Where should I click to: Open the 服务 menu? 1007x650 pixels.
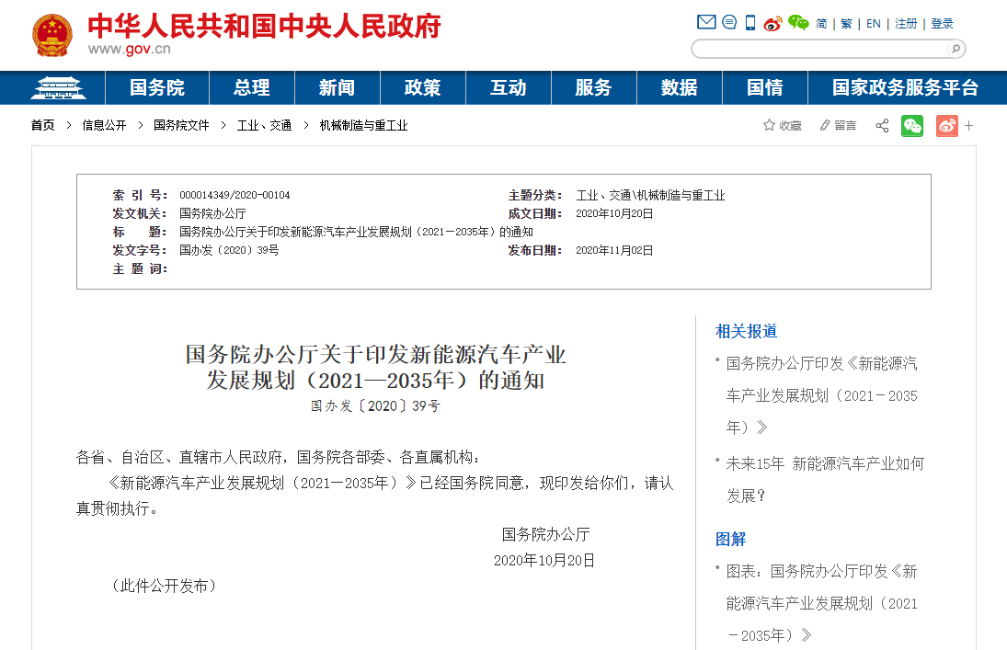593,88
